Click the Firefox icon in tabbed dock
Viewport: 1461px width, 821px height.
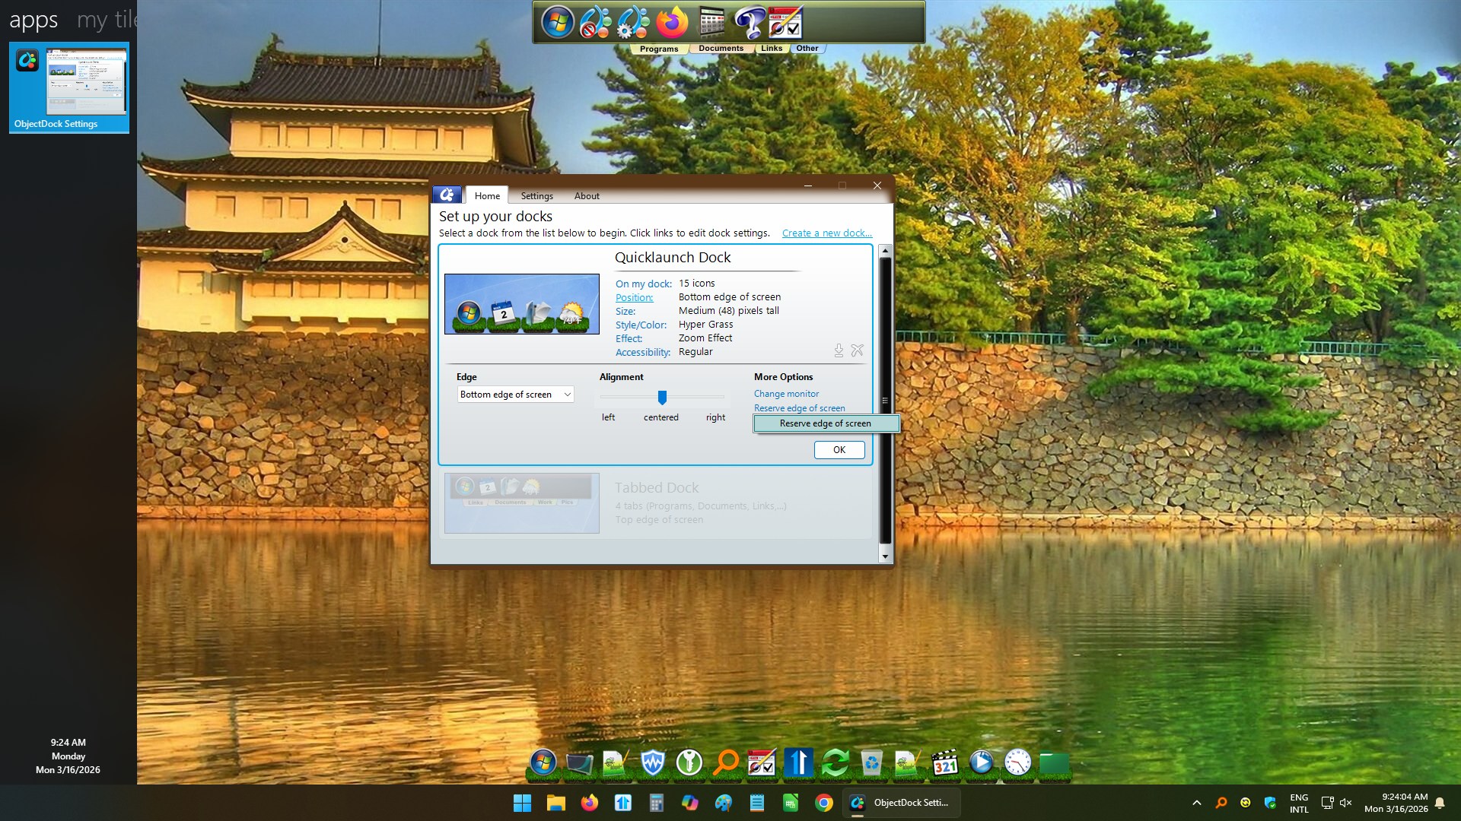[672, 23]
